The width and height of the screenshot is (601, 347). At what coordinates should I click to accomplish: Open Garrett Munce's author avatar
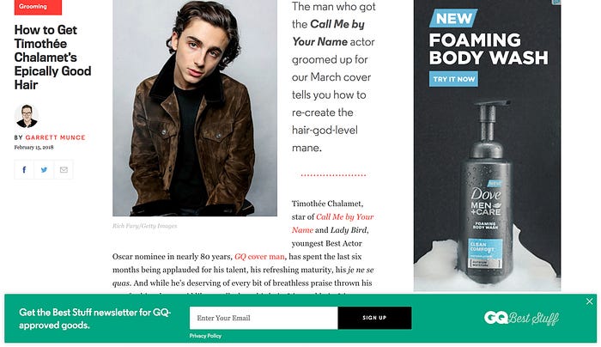pos(27,116)
